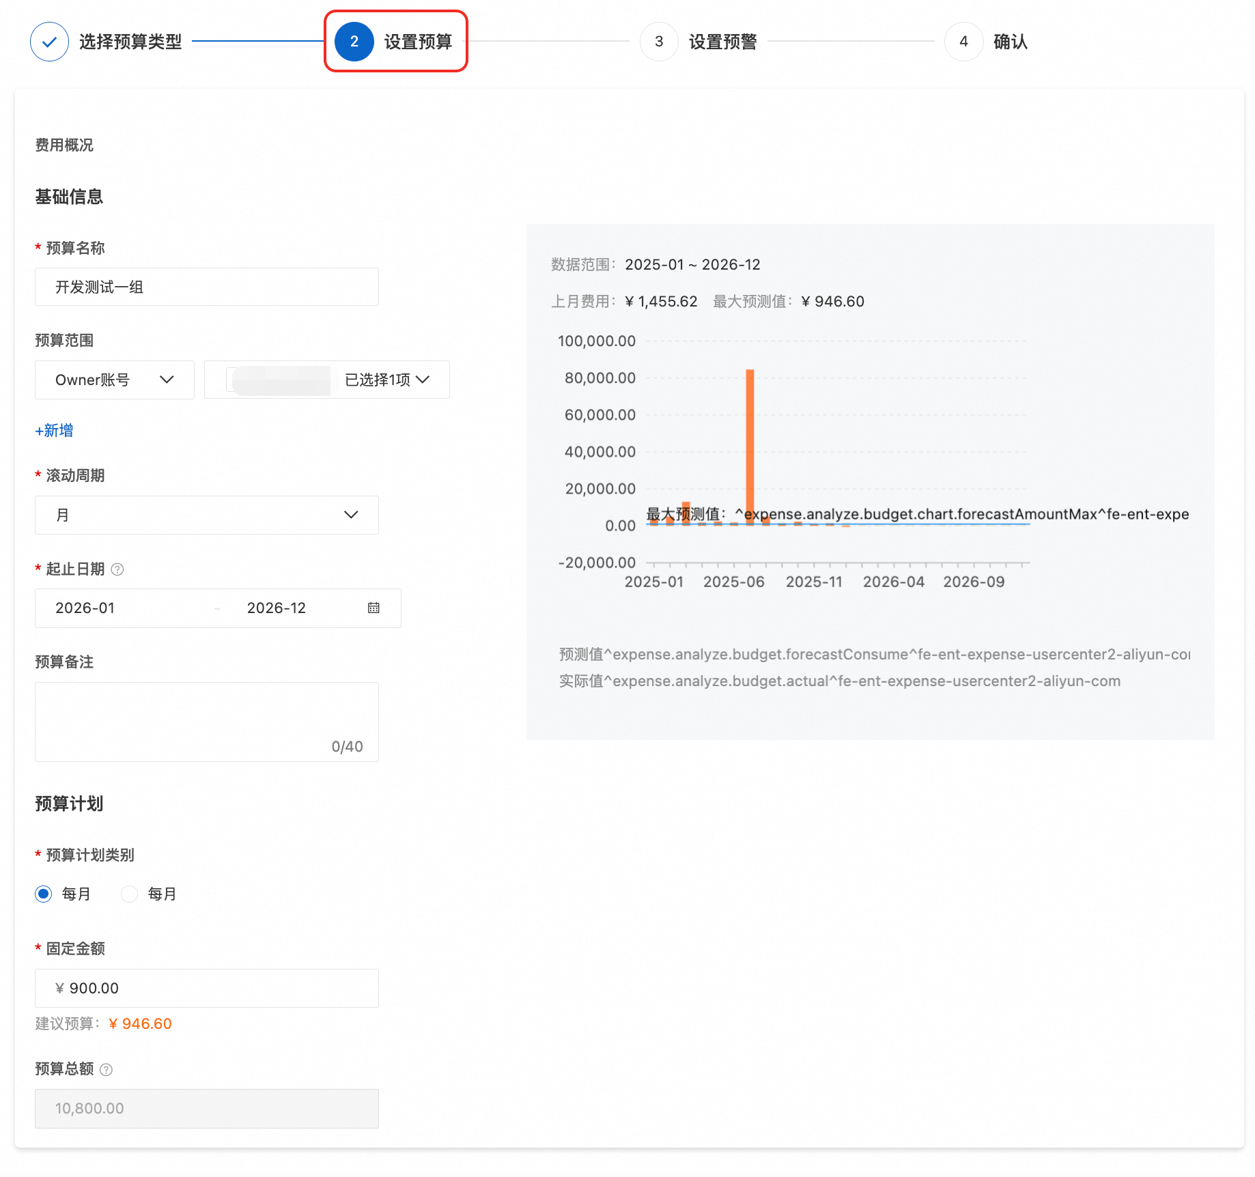The height and width of the screenshot is (1177, 1255).
Task: Click end date field 2026-12
Action: (277, 608)
